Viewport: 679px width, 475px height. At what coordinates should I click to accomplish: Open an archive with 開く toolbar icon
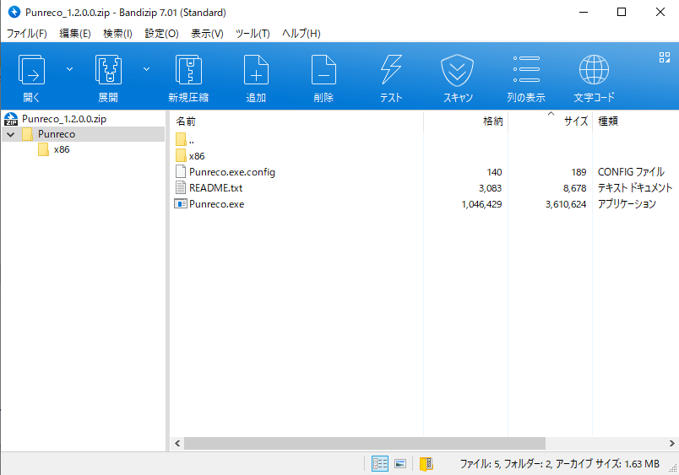pyautogui.click(x=31, y=78)
